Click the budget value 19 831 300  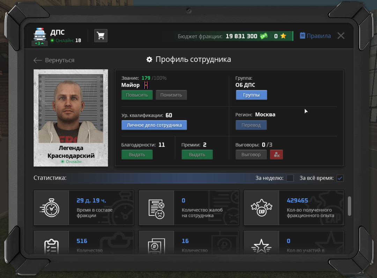pos(242,36)
